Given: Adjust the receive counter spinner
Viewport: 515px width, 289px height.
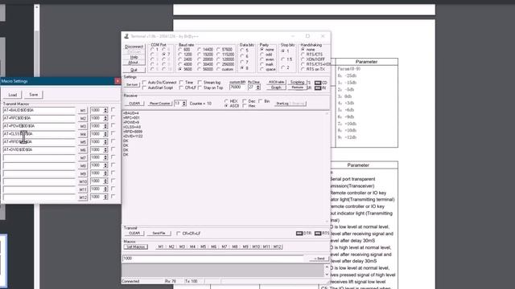Looking at the screenshot, I should coord(184,104).
